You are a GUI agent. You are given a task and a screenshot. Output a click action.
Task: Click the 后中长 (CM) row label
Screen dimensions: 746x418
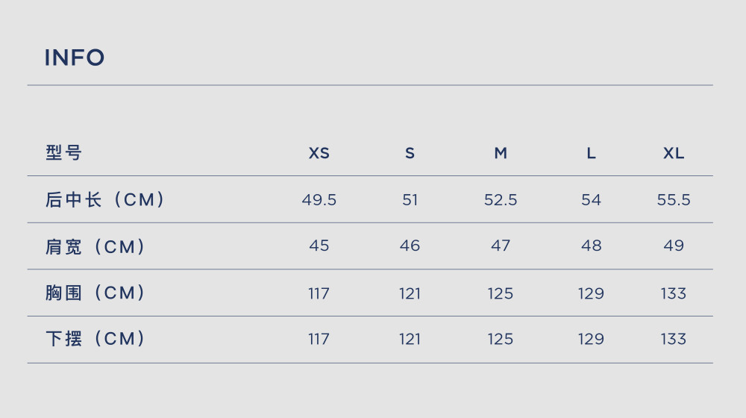click(x=104, y=199)
